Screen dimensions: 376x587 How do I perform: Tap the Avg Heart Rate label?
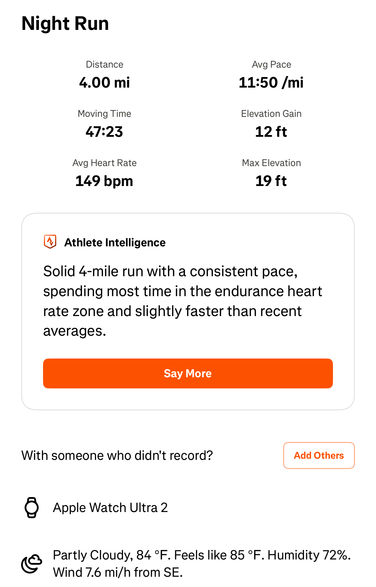point(105,163)
